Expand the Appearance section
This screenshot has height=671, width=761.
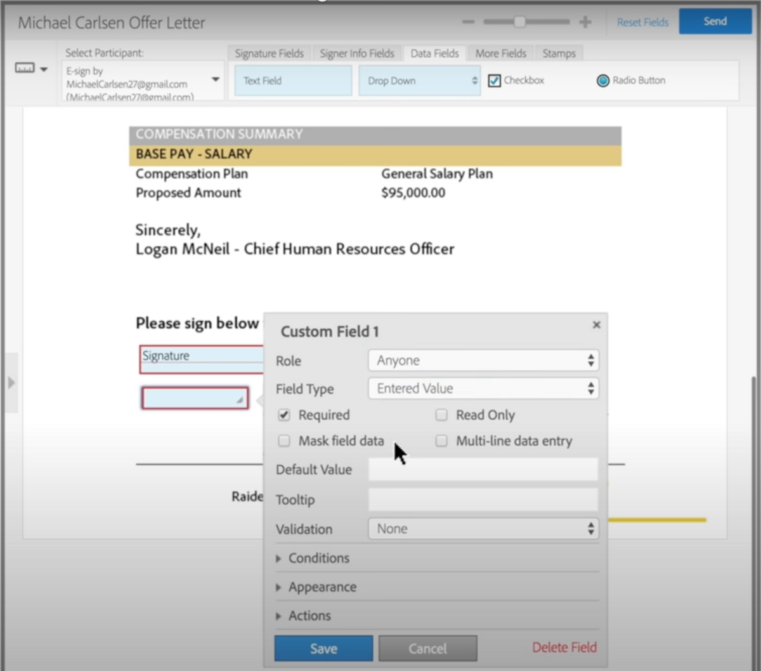[x=316, y=587]
